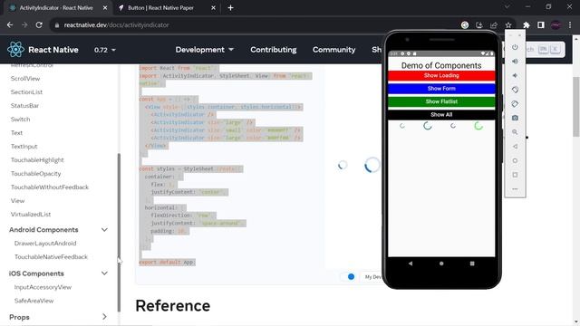Take emulator screenshot with camera icon
This screenshot has width=580, height=326.
pos(515,118)
